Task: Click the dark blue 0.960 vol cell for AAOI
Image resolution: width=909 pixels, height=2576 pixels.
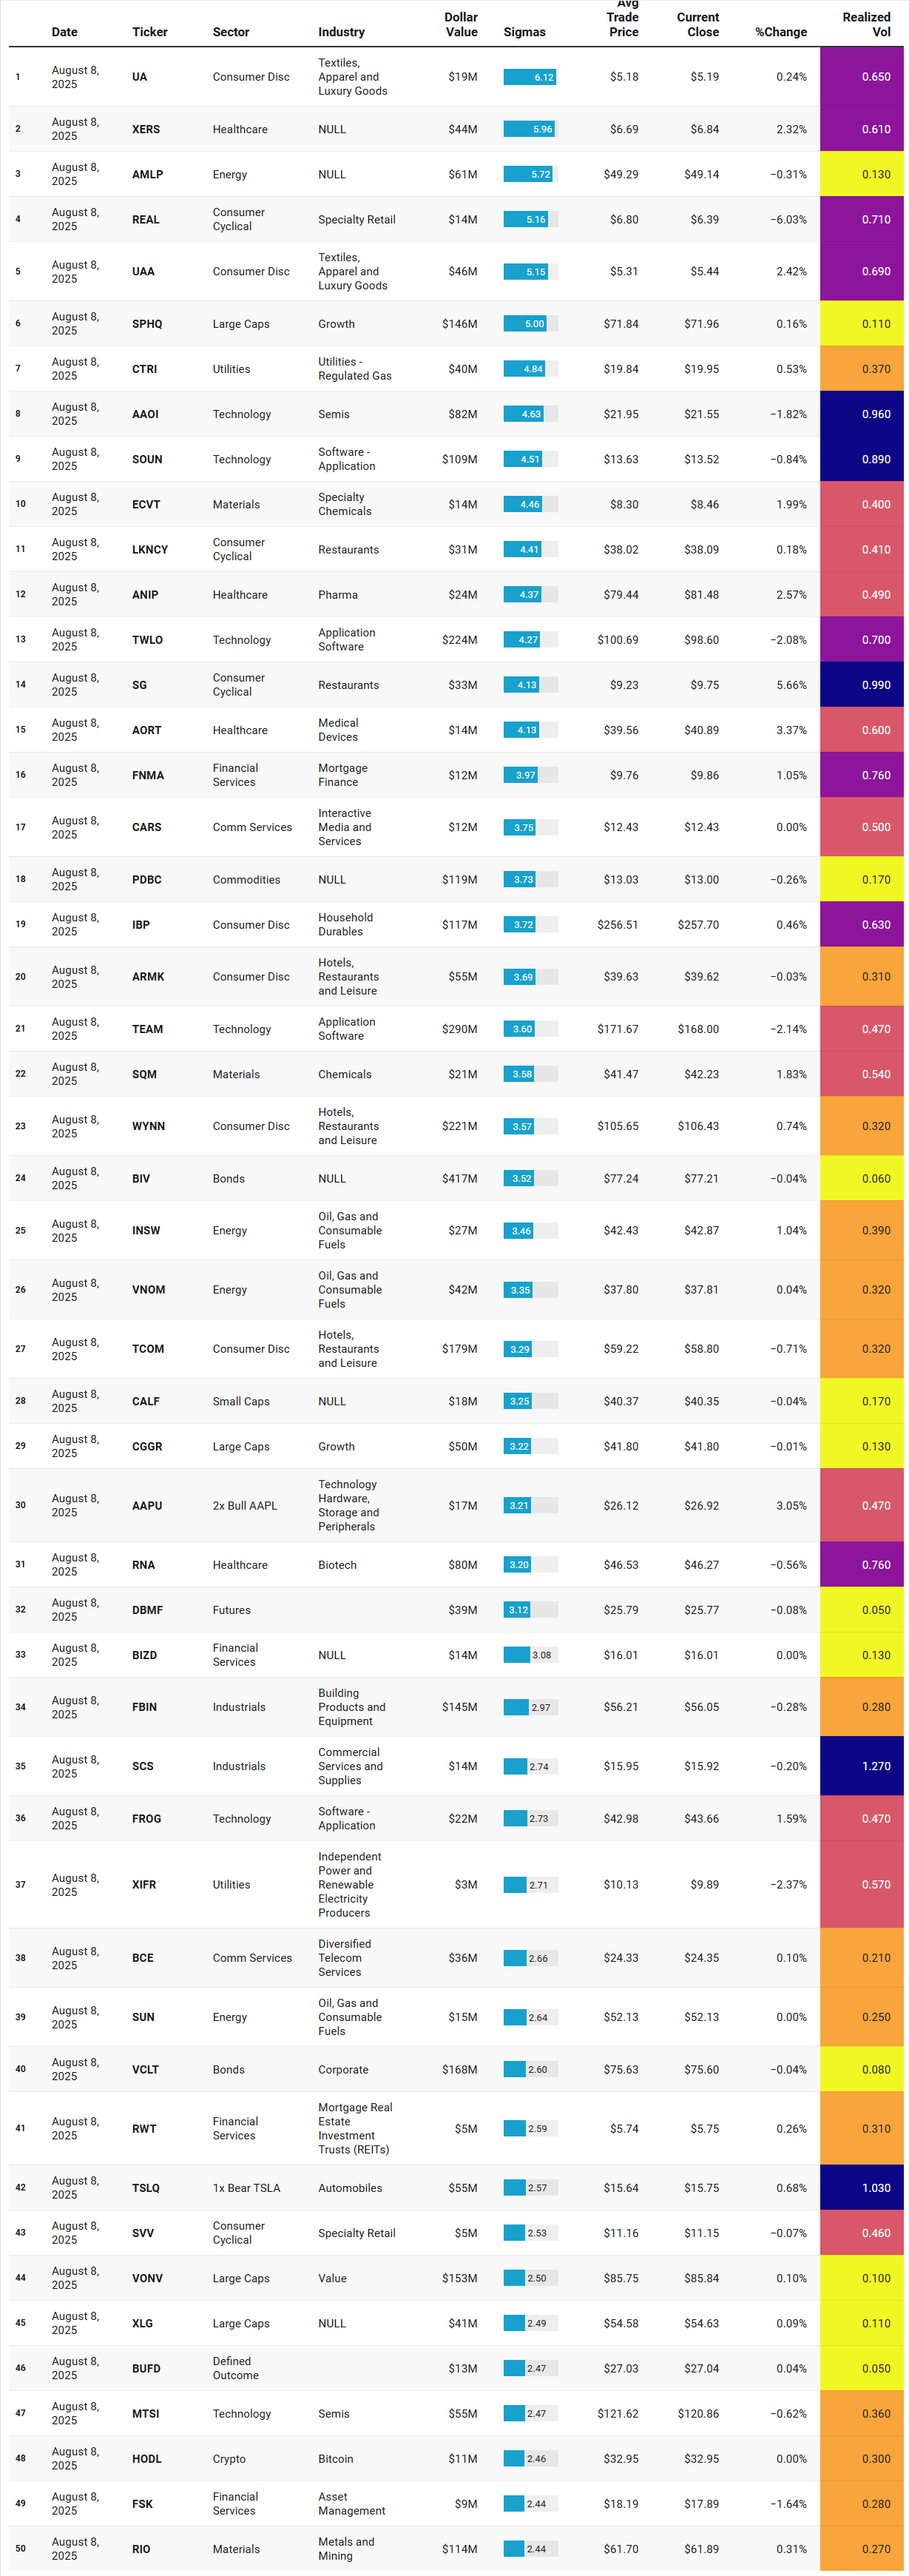Action: 862,414
